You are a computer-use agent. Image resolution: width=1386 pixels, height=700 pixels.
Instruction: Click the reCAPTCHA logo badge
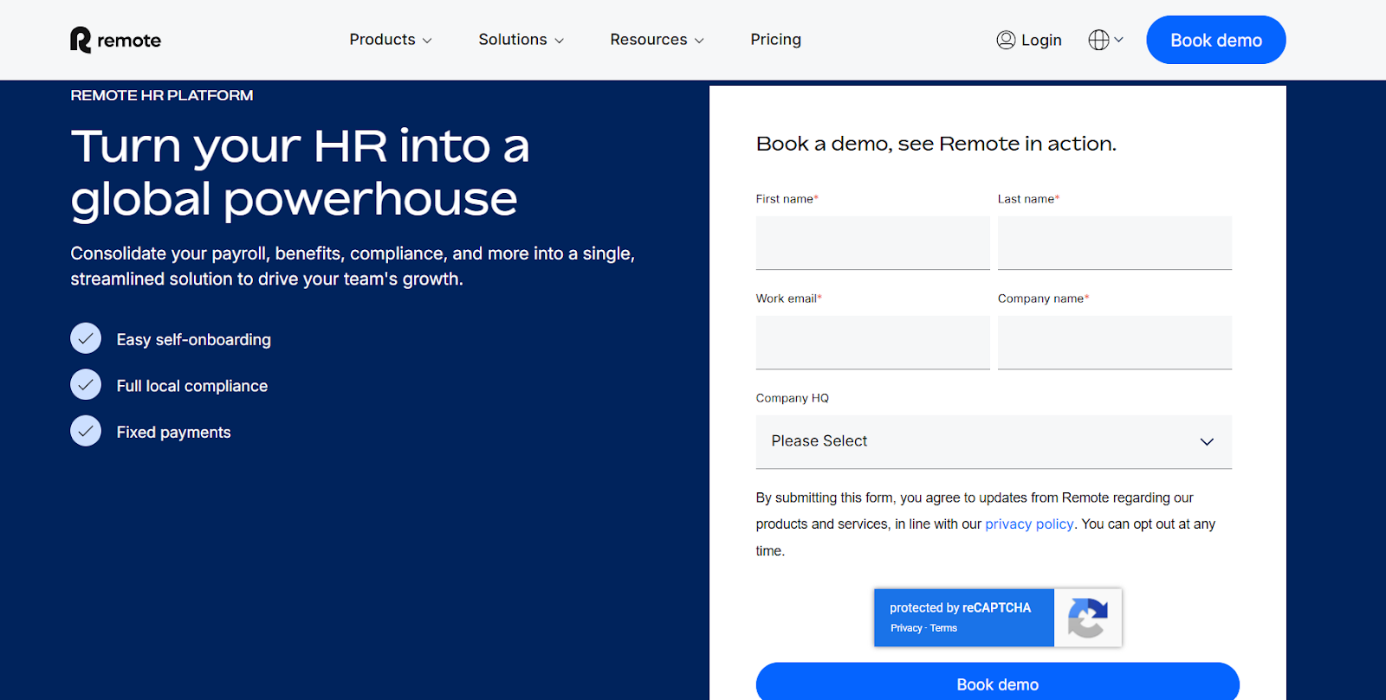coord(1088,618)
